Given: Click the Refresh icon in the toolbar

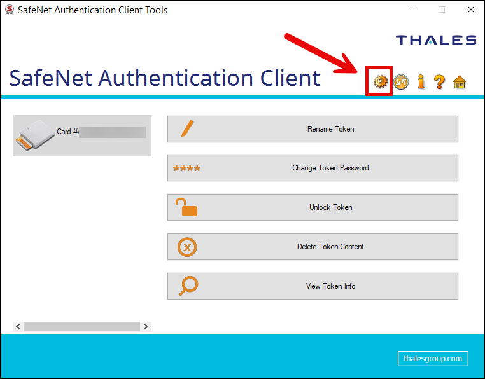Looking at the screenshot, I should (x=400, y=81).
